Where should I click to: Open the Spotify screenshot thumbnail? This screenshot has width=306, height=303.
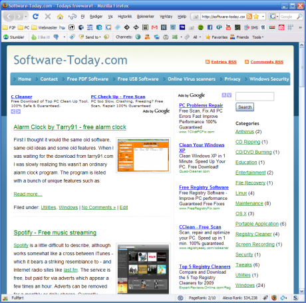pyautogui.click(x=143, y=268)
